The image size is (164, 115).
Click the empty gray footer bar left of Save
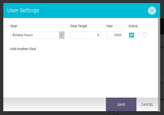[x=55, y=104]
